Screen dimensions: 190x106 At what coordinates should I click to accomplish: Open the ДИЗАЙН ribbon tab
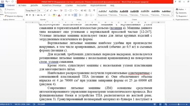pos(34,5)
